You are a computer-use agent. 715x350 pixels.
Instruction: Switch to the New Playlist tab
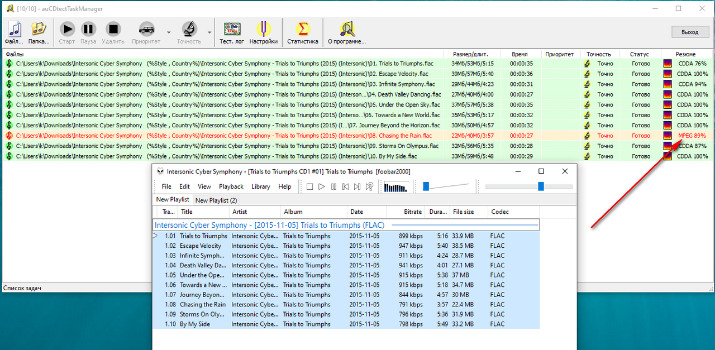(173, 199)
